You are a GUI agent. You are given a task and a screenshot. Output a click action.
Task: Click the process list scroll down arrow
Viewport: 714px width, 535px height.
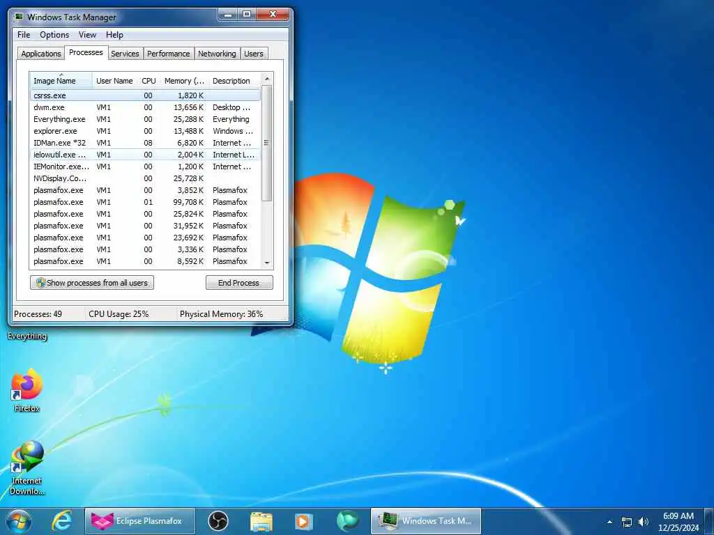click(267, 263)
